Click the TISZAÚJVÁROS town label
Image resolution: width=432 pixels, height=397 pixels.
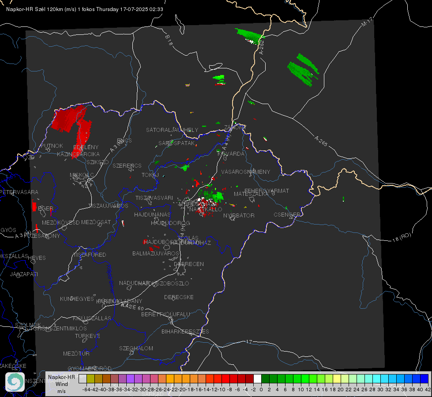[x=108, y=206]
